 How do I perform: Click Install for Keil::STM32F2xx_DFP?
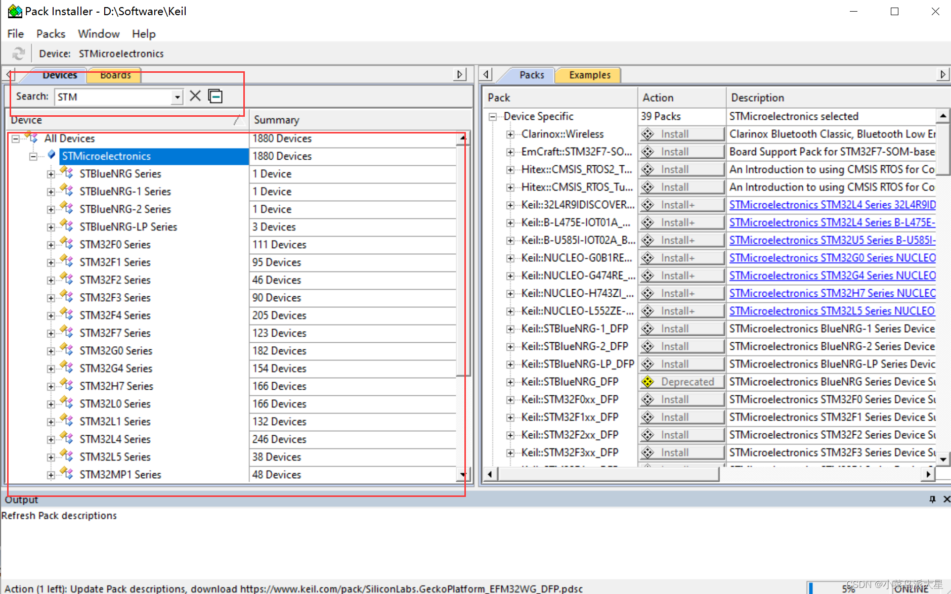tap(682, 435)
